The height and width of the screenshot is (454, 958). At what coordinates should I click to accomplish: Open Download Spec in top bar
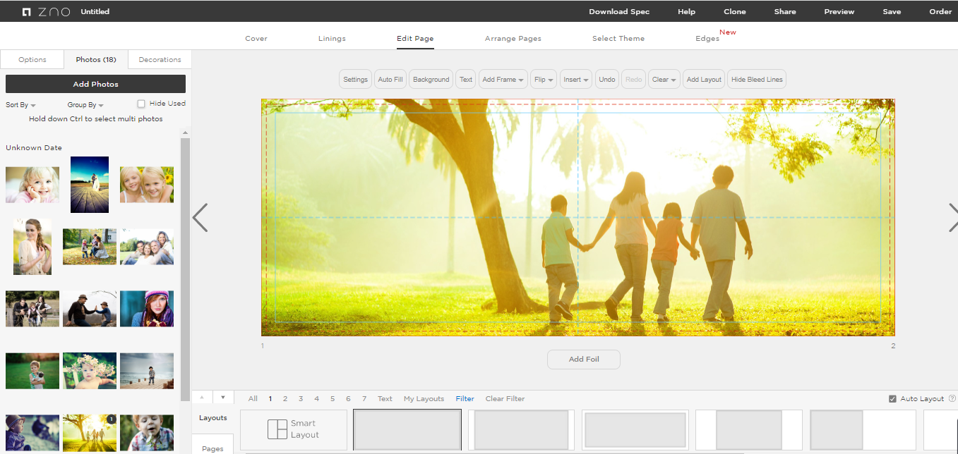tap(619, 11)
